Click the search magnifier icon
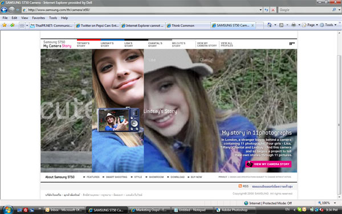The width and height of the screenshot is (342, 214). coord(334,10)
